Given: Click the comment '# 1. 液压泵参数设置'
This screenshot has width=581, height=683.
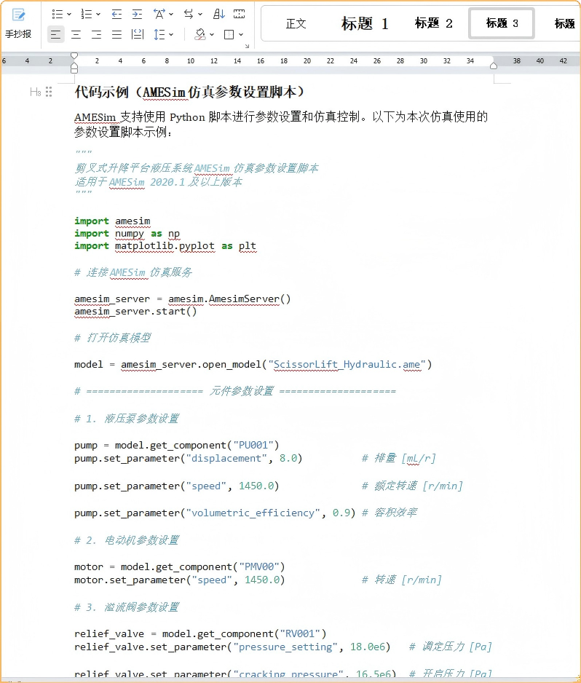Looking at the screenshot, I should tap(126, 419).
